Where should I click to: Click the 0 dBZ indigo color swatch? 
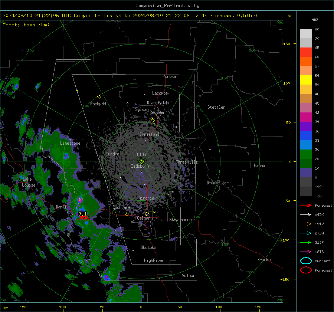[306, 173]
